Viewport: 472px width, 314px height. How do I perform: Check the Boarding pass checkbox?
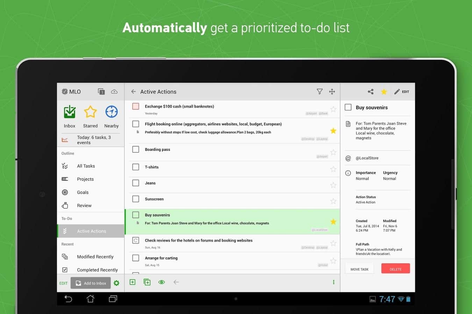(x=136, y=149)
